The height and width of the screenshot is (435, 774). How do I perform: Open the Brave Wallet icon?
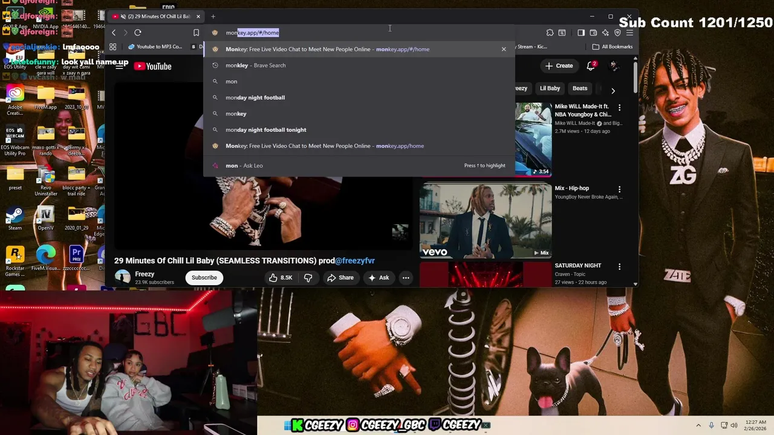point(593,33)
